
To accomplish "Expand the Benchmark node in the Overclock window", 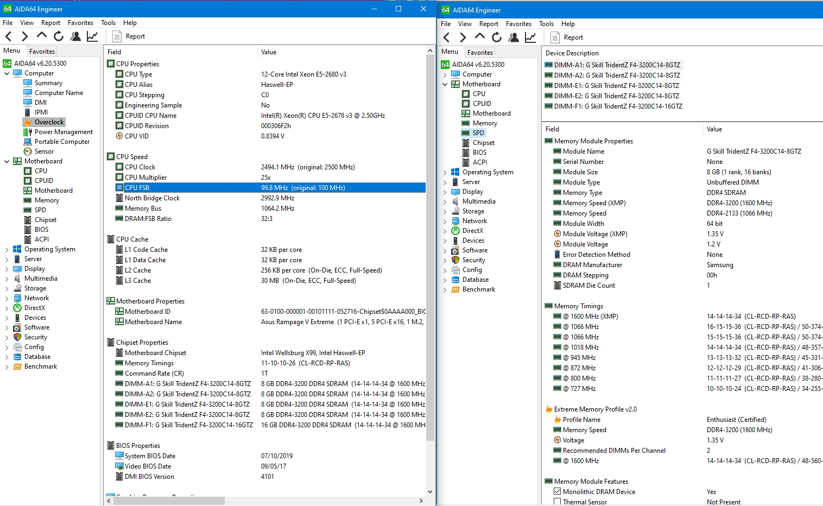I will pyautogui.click(x=7, y=366).
